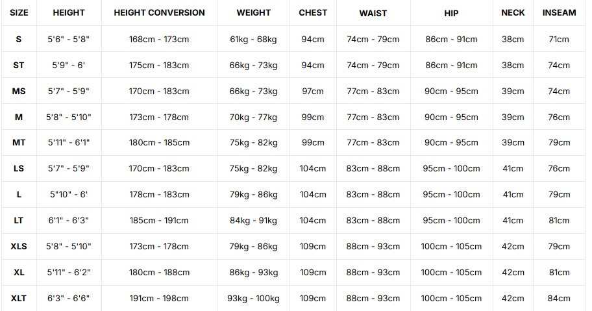This screenshot has height=311, width=592.
Task: Click the NECK column header
Action: point(513,13)
